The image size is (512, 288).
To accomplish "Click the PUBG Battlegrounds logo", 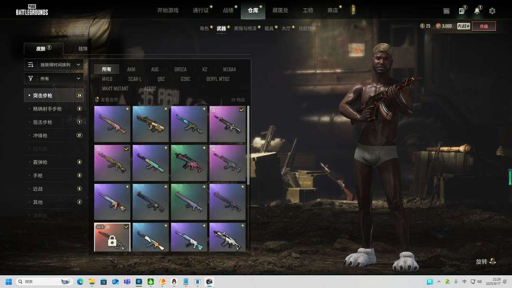I will [32, 10].
